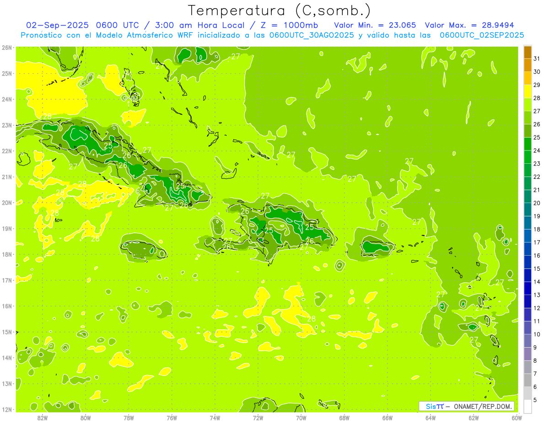Click latitude label 24N
This screenshot has height=424, width=549.
coord(7,99)
